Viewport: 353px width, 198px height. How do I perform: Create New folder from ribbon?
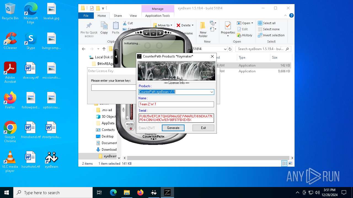[203, 30]
